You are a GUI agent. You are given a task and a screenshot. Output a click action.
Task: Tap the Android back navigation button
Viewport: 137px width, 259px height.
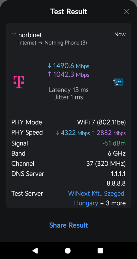[35, 250]
